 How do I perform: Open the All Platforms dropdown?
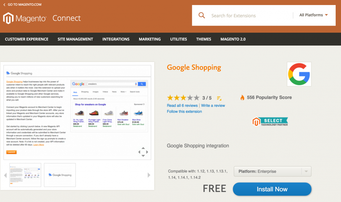point(313,15)
